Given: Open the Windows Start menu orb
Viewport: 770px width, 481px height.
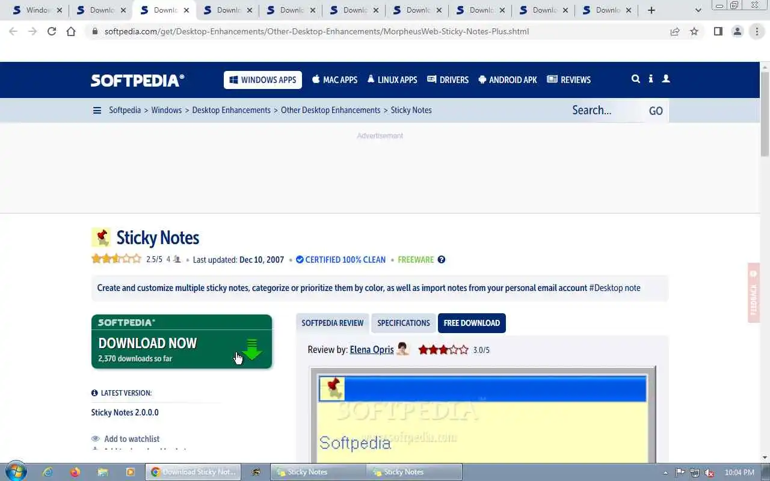Looking at the screenshot, I should click(16, 472).
